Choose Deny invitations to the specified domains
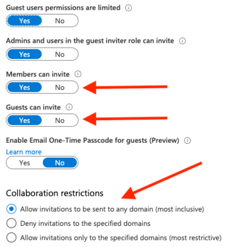The image size is (234, 247). pyautogui.click(x=11, y=223)
